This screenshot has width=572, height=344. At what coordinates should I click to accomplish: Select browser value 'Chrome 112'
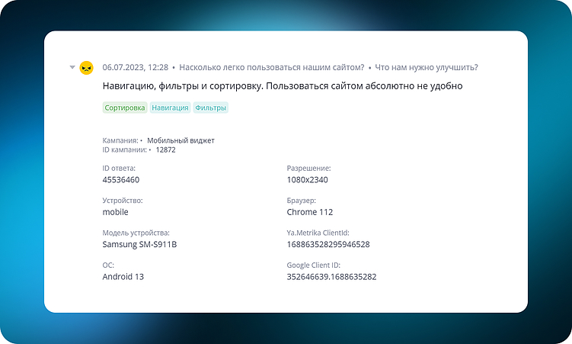(310, 212)
